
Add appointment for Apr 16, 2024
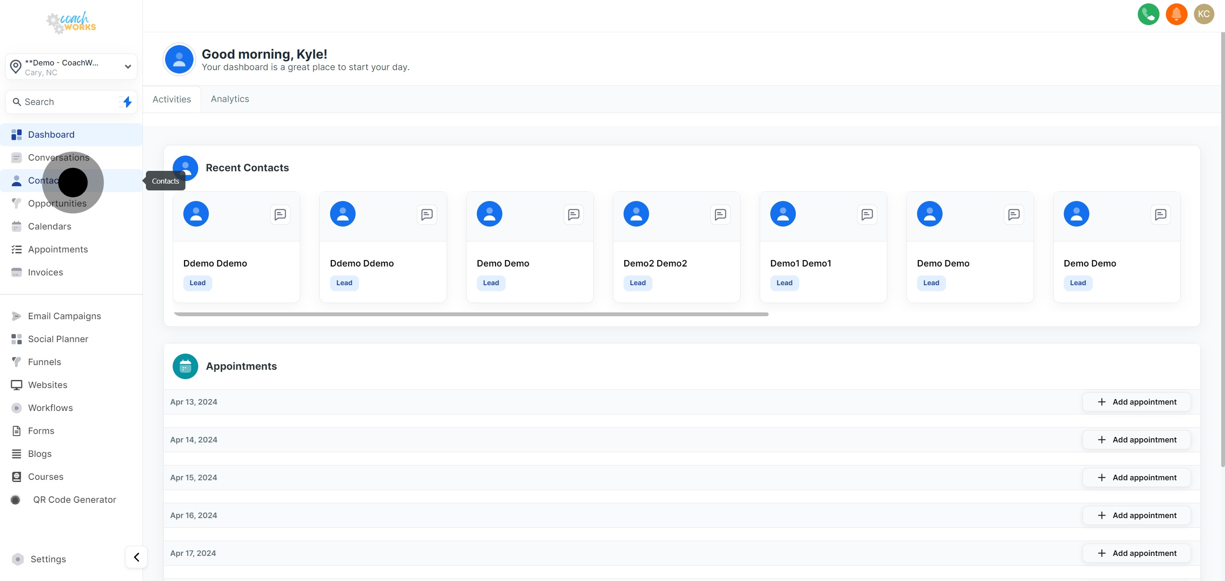tap(1136, 516)
